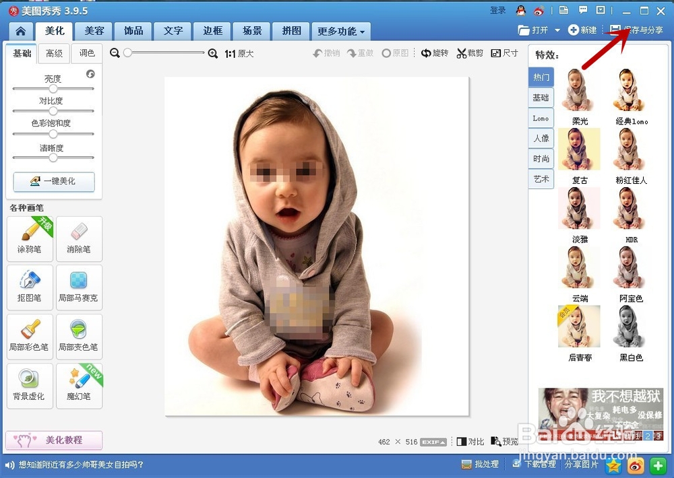This screenshot has height=478, width=674.
Task: Expand the dropdown arrow next to 打开
Action: tap(557, 30)
